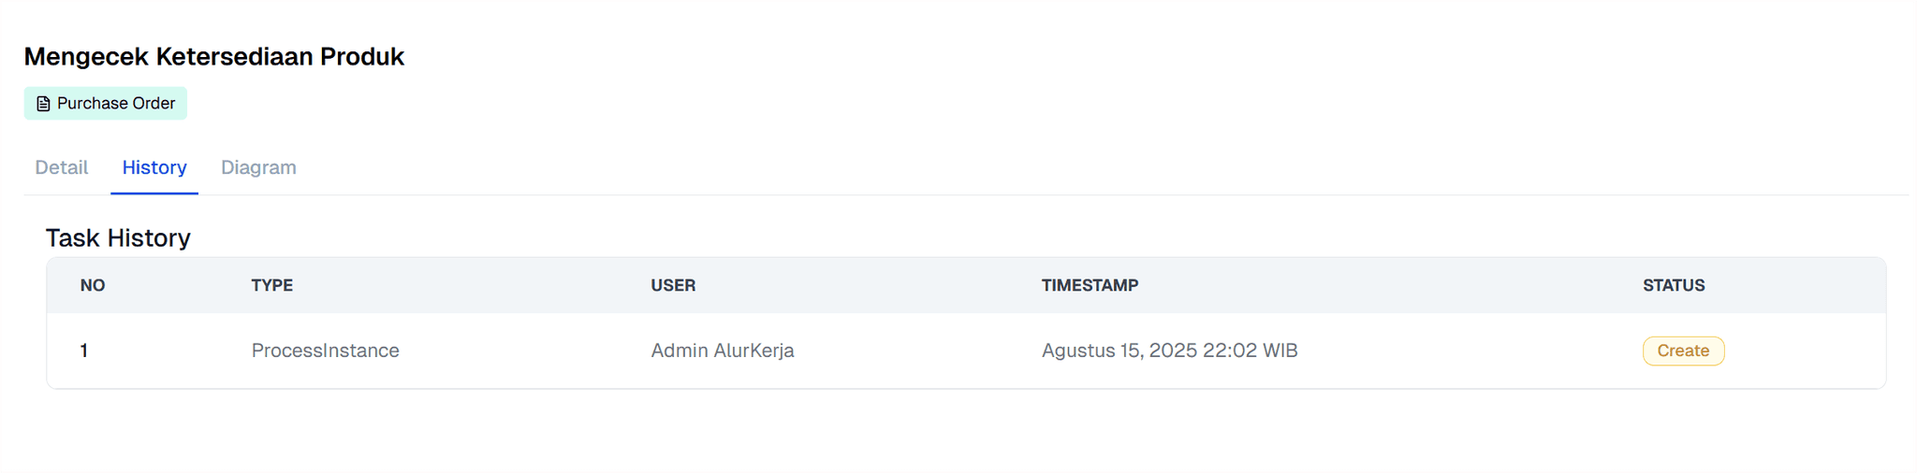The width and height of the screenshot is (1917, 473).
Task: Click the TYPE column header
Action: [x=272, y=285]
